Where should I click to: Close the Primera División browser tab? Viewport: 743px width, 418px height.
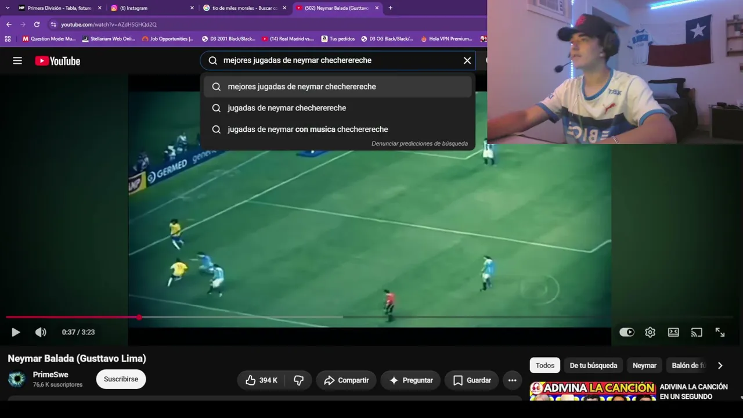pos(99,8)
